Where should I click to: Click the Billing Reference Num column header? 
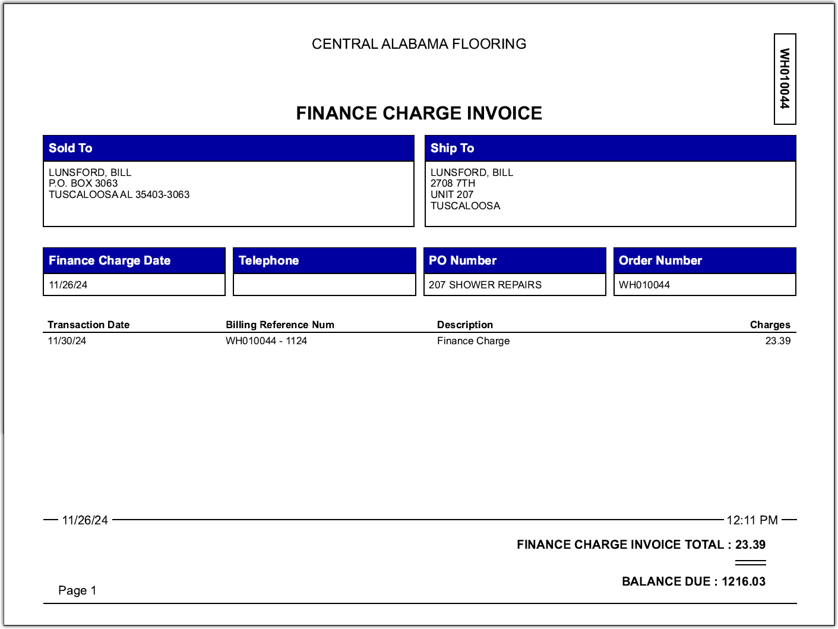point(280,325)
